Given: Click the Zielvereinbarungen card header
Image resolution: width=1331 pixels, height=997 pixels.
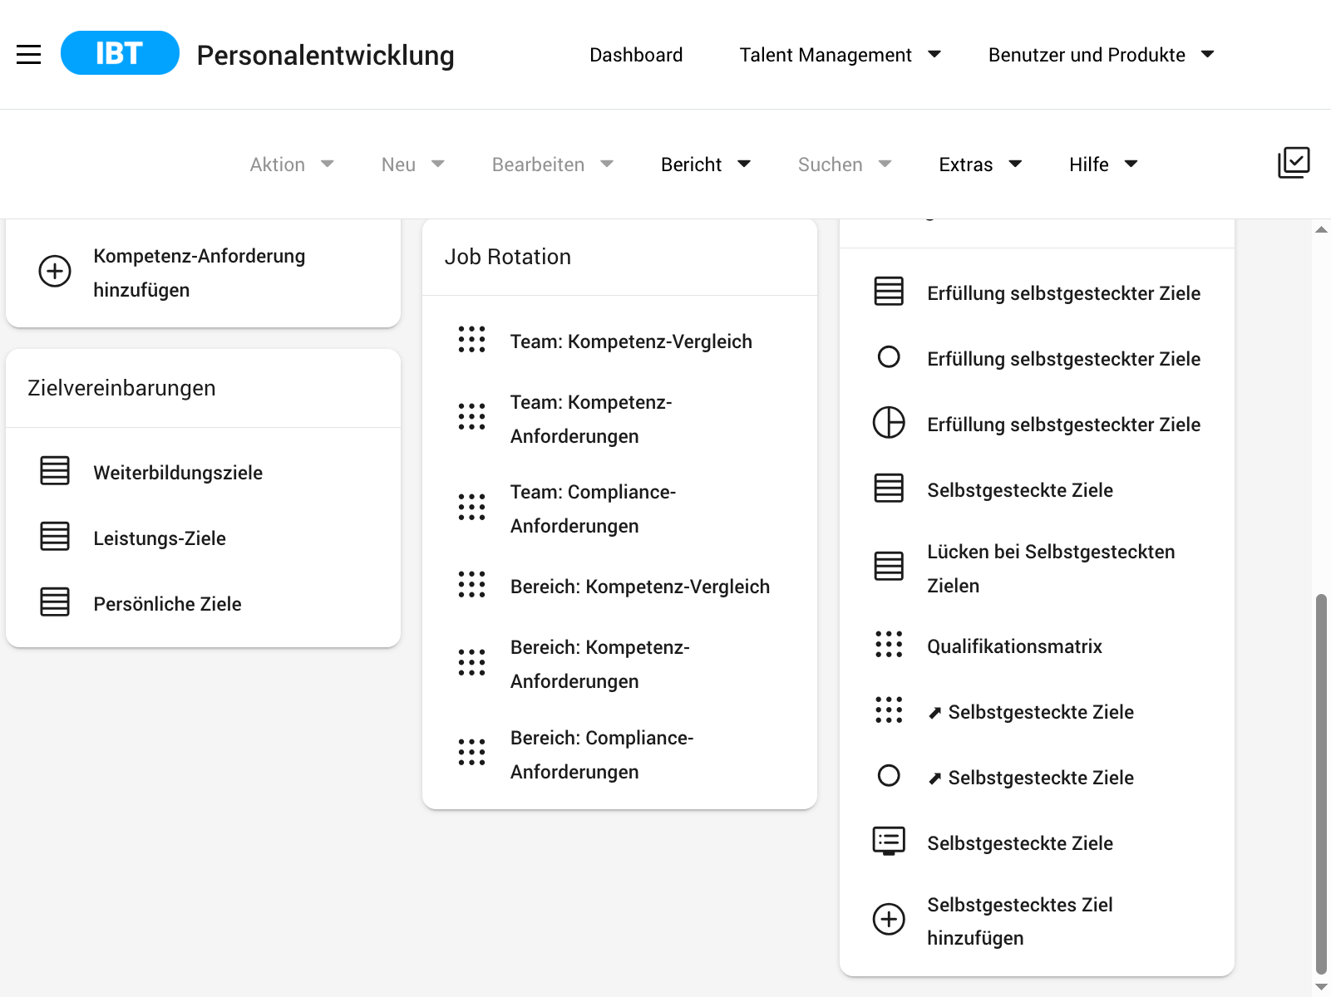Looking at the screenshot, I should pyautogui.click(x=203, y=388).
